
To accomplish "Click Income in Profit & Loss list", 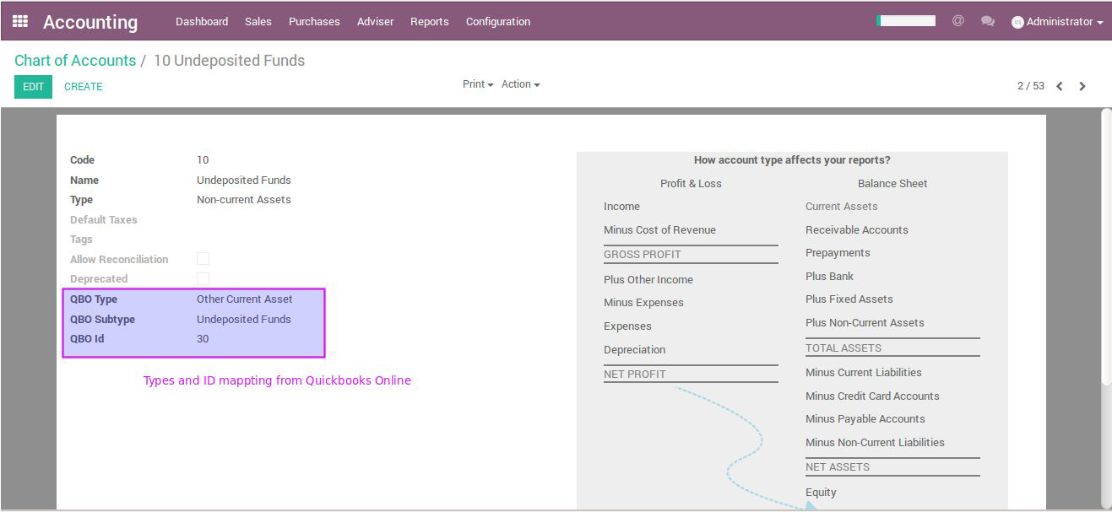I will pyautogui.click(x=621, y=206).
